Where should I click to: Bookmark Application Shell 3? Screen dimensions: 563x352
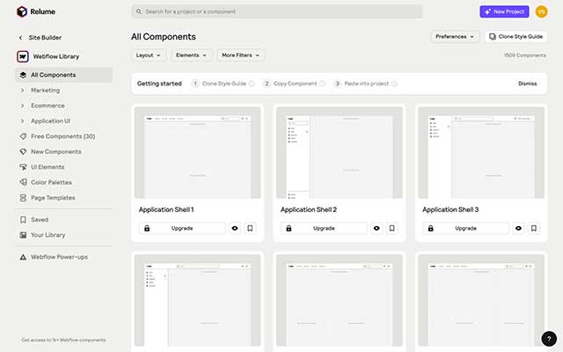534,228
